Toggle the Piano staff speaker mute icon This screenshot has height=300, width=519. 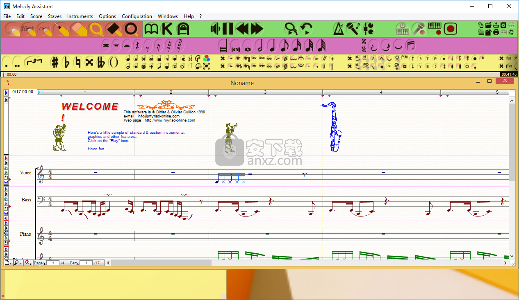tap(6, 233)
